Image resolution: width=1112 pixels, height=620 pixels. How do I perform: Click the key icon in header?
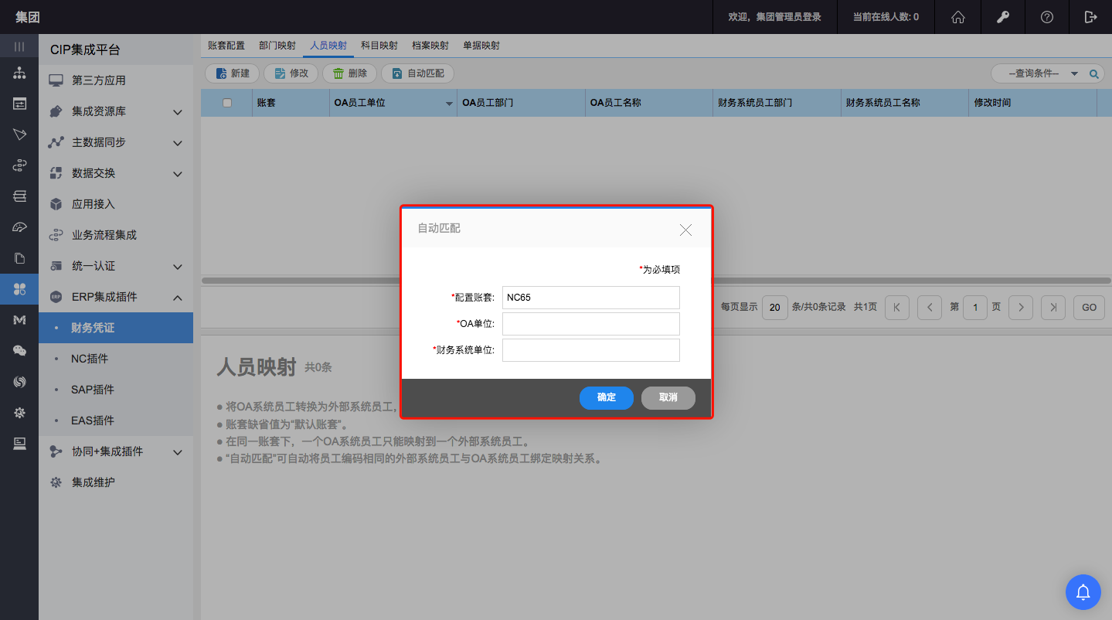(1003, 17)
